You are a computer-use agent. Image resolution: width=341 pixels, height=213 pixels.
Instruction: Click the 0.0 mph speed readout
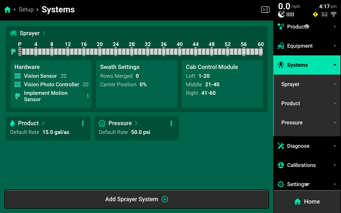point(289,6)
